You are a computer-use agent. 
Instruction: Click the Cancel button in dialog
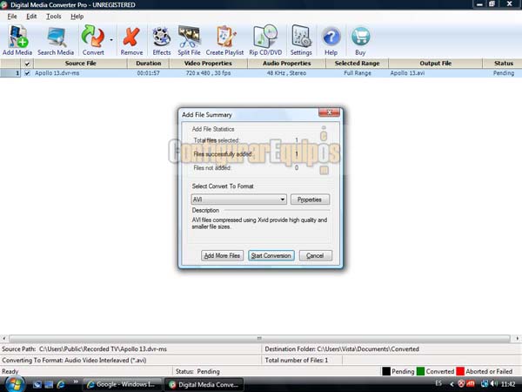[x=315, y=255]
